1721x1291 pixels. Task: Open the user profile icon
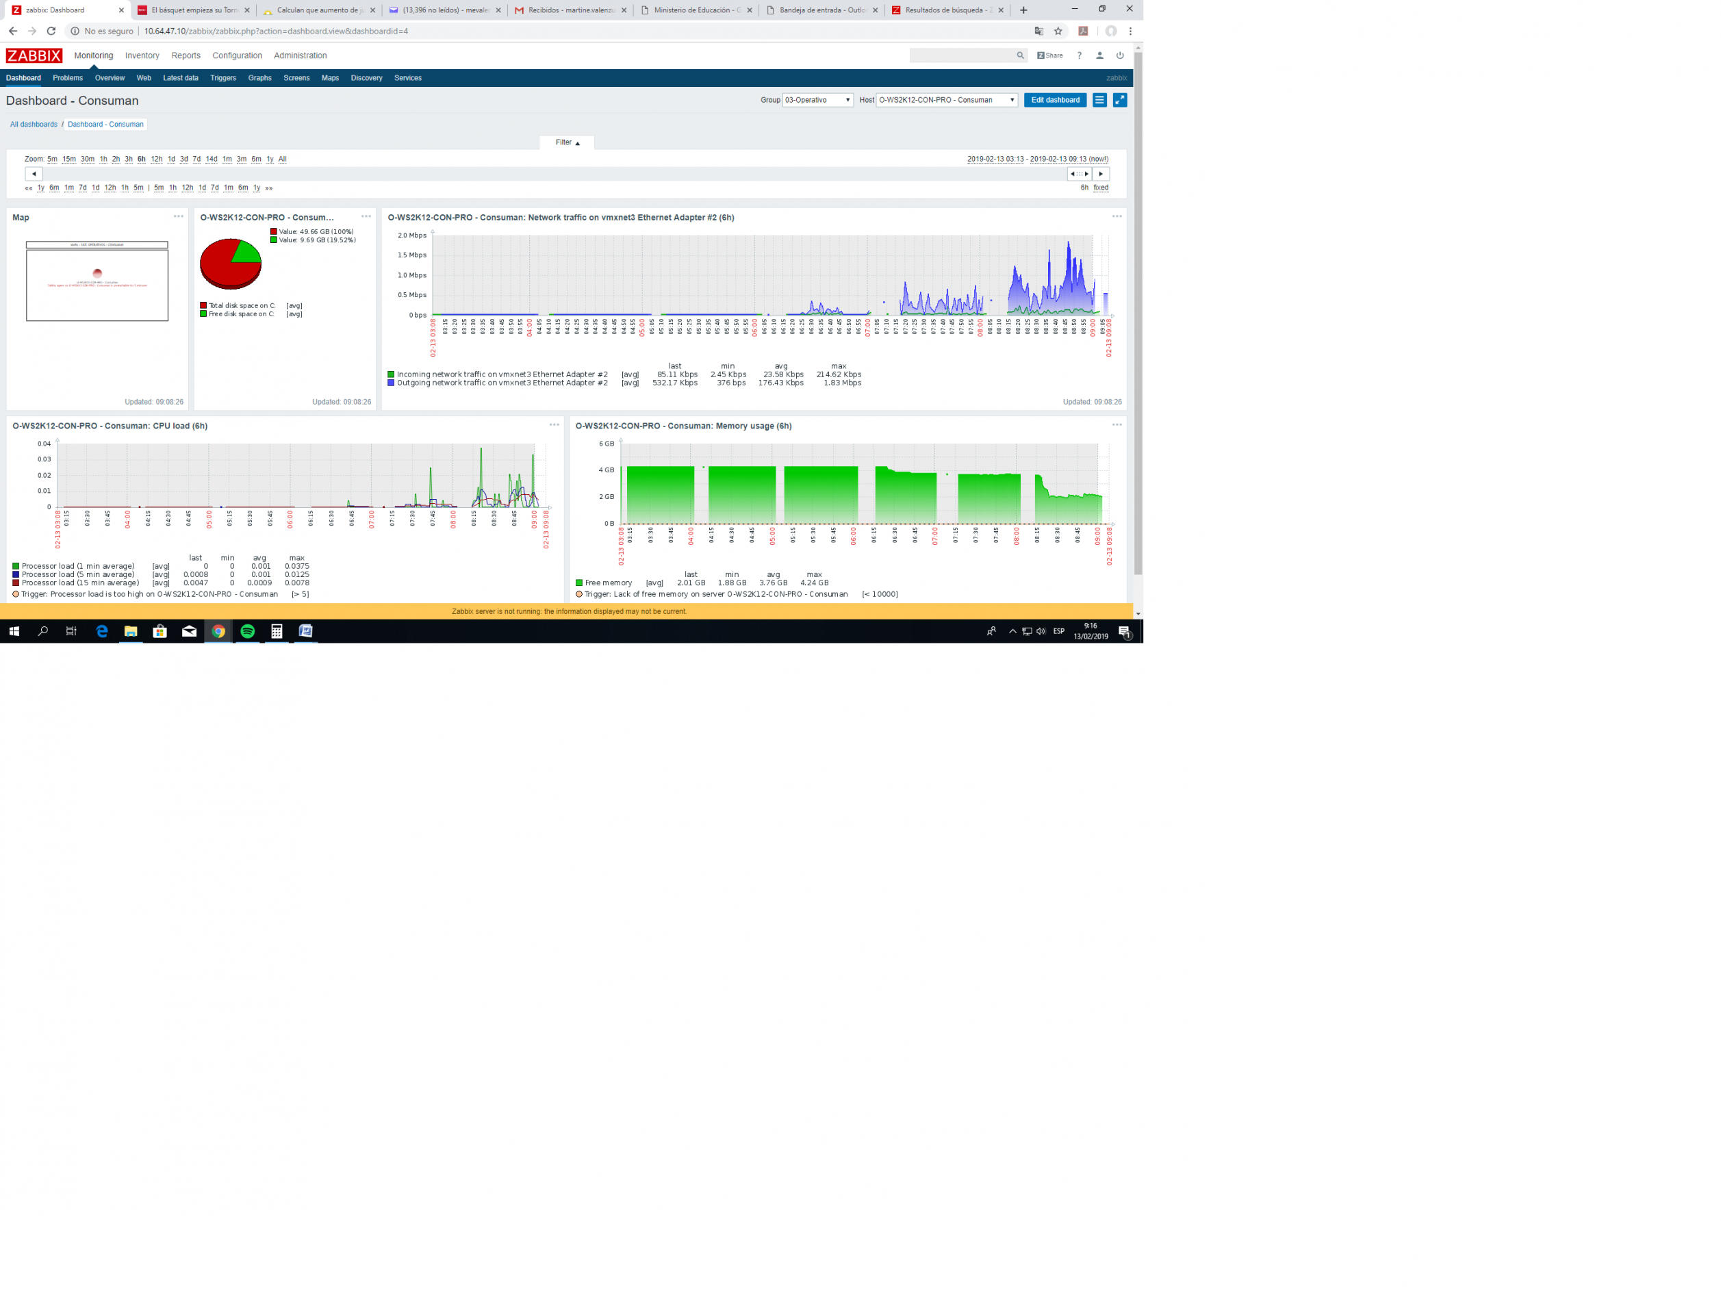(x=1099, y=55)
